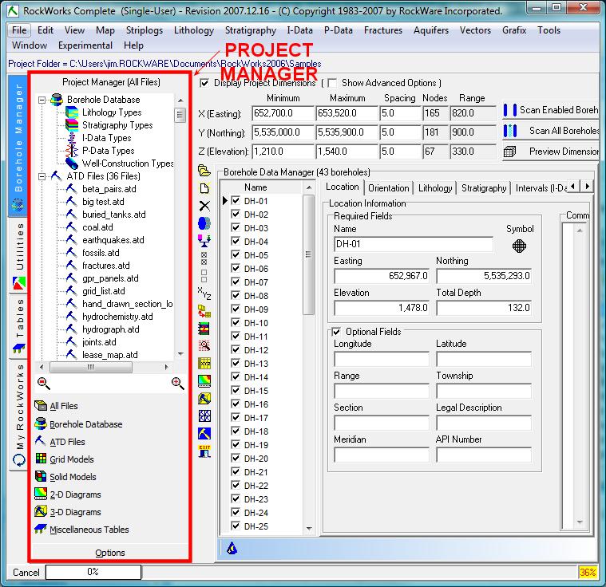Open the Grafix menu
This screenshot has width=606, height=587.
(514, 30)
